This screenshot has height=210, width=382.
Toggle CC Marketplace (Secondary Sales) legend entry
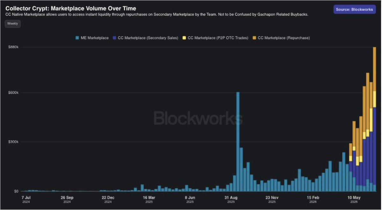(x=146, y=38)
